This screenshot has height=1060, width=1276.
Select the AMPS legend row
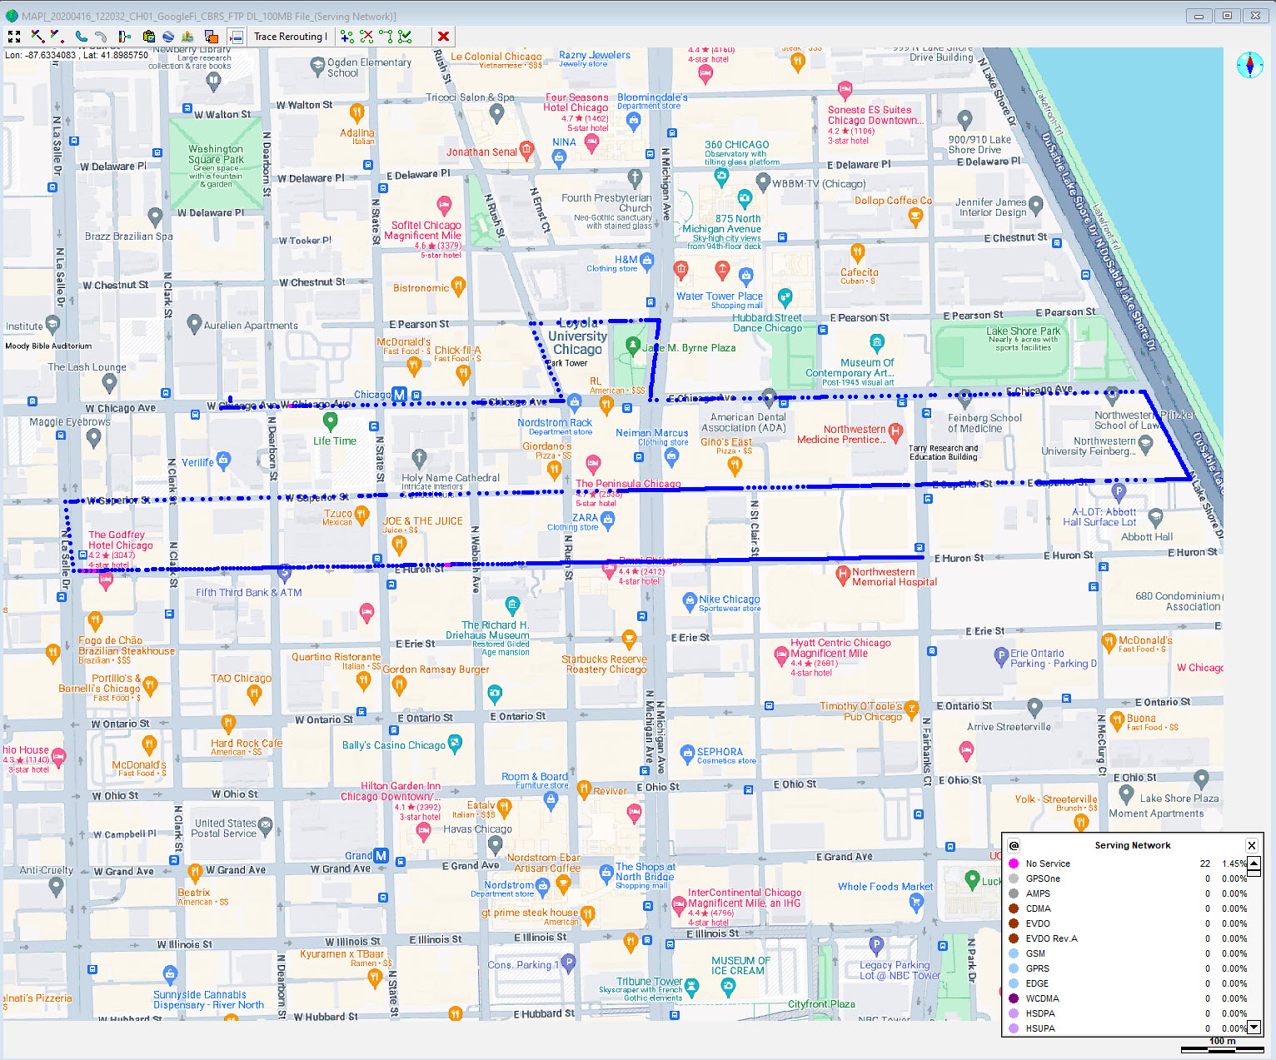1127,893
